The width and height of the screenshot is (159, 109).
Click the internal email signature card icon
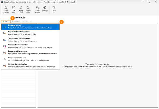(x=5, y=33)
